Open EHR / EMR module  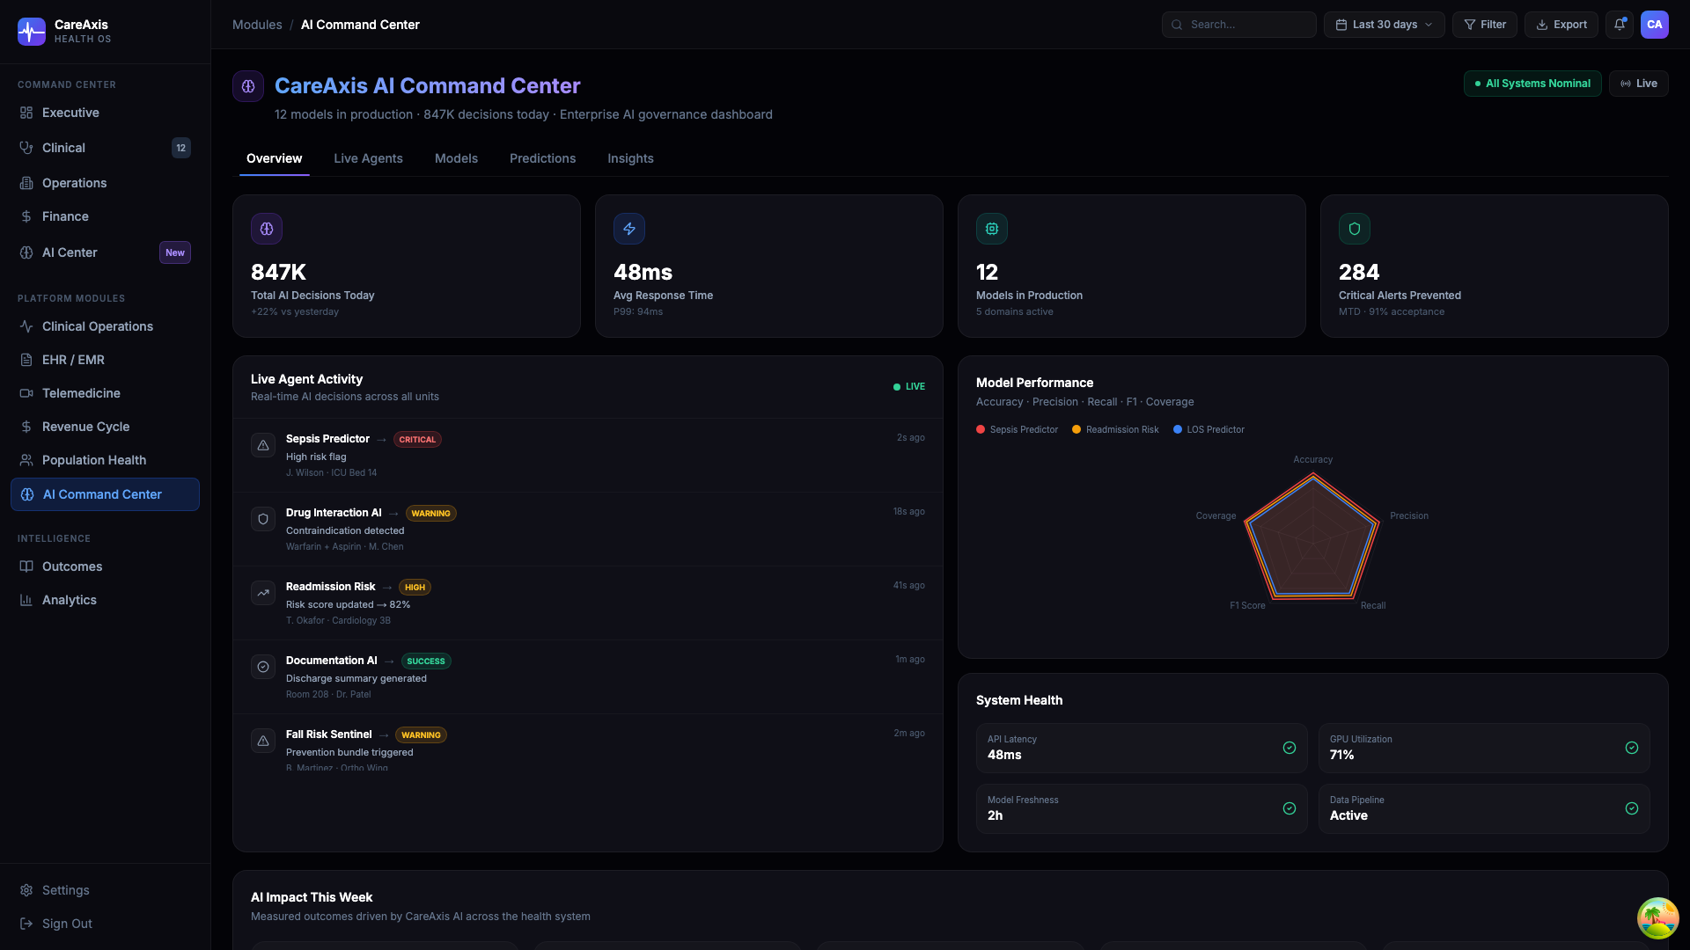coord(105,360)
